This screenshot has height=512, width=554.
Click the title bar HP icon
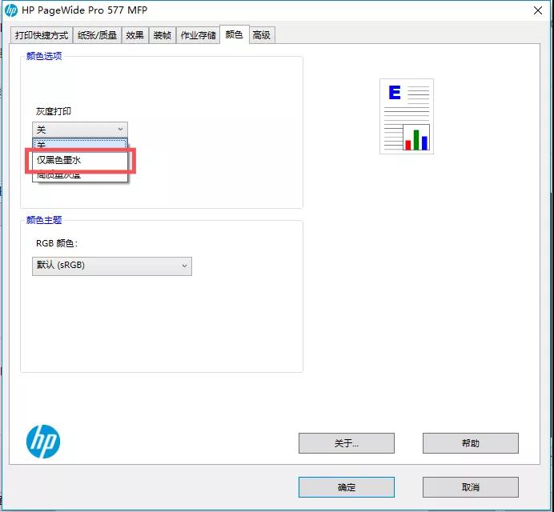pyautogui.click(x=11, y=10)
